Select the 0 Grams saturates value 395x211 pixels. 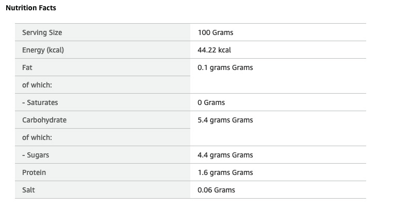click(211, 102)
